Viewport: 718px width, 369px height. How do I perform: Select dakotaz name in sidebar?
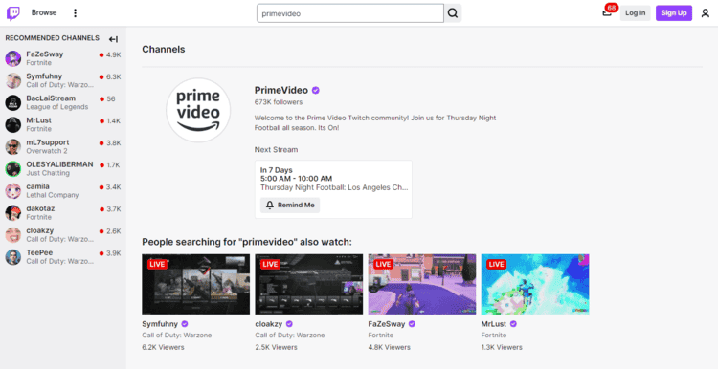[39, 208]
